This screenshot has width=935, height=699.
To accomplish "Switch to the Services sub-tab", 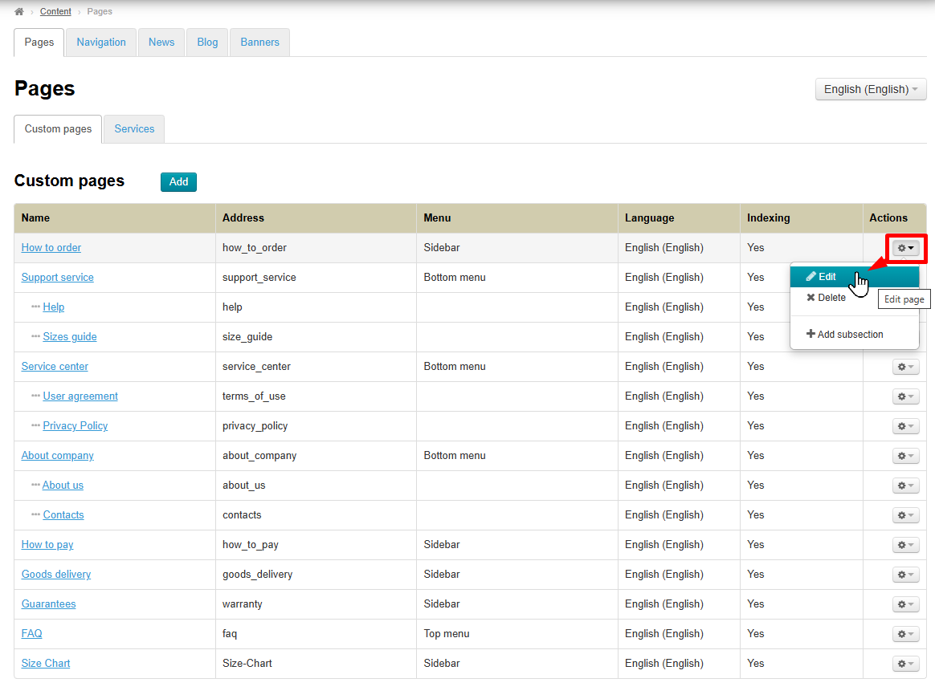I will 134,129.
